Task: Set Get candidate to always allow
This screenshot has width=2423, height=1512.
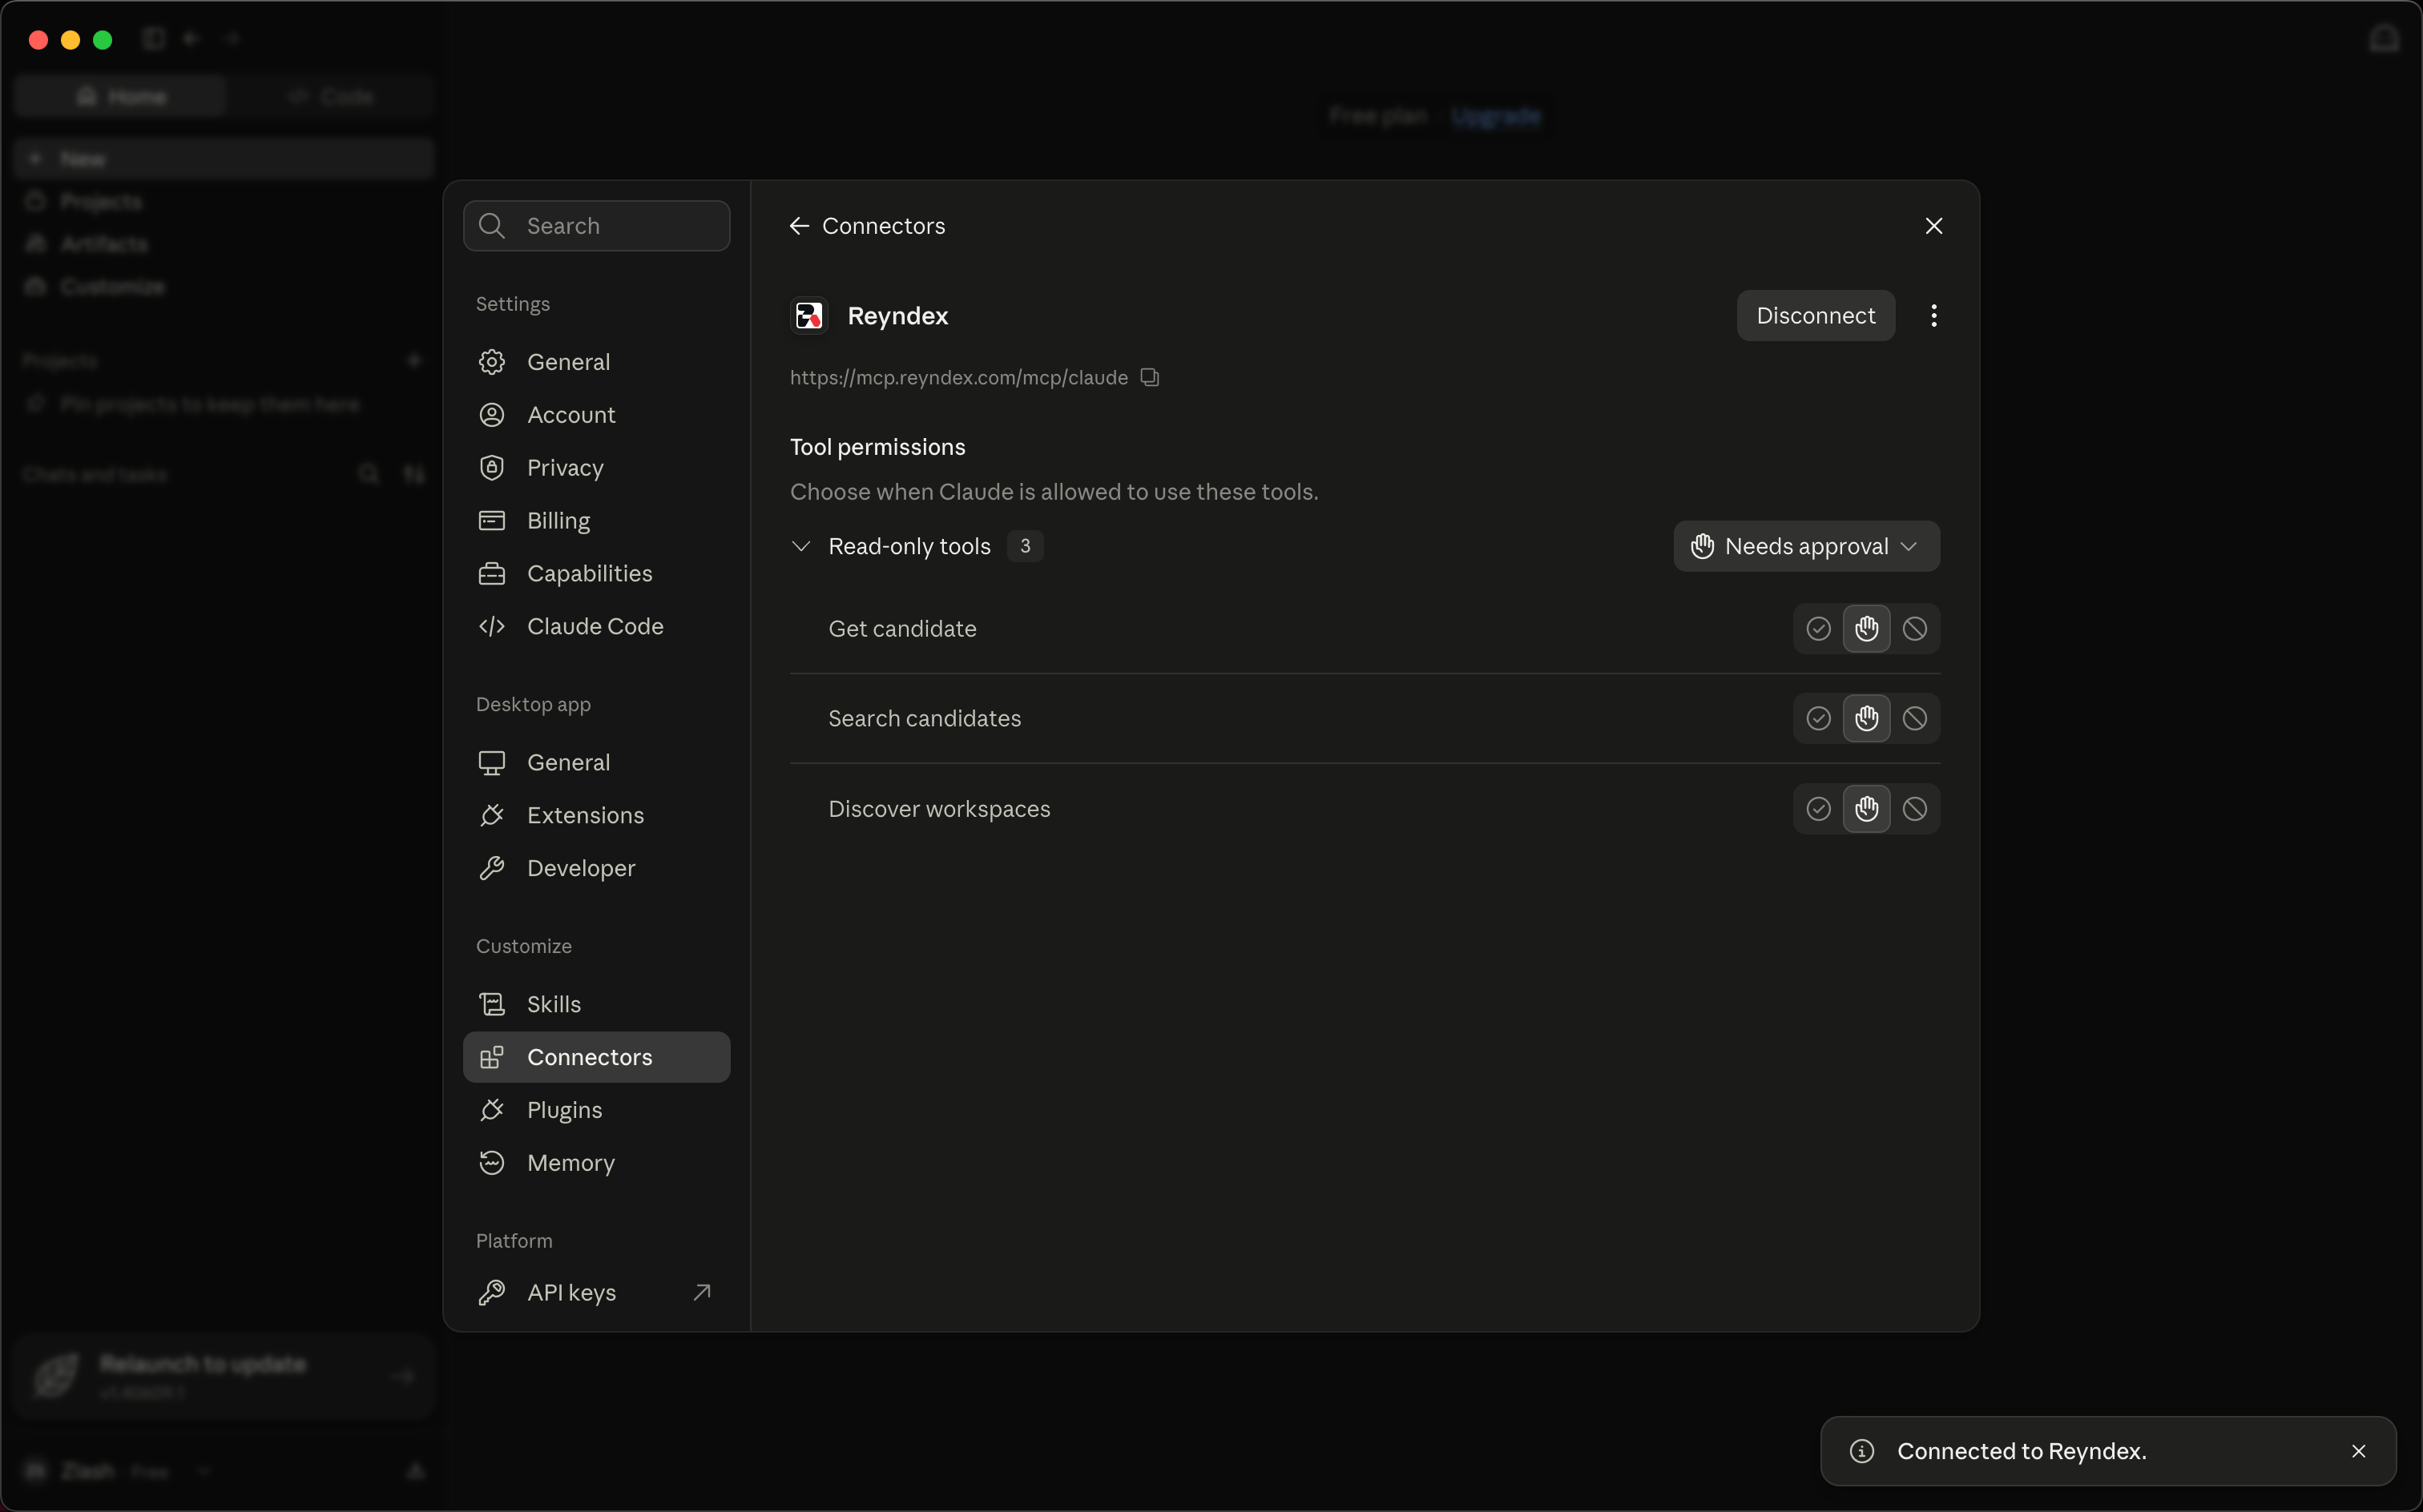Action: point(1818,629)
